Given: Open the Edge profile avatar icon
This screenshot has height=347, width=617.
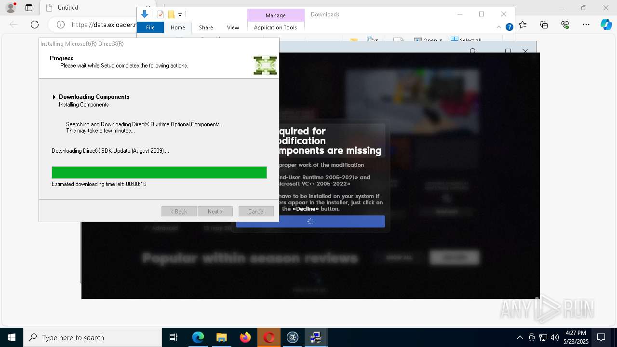Looking at the screenshot, I should [11, 8].
